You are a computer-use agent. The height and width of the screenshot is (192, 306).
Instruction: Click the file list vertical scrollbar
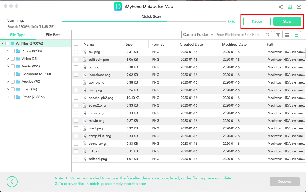point(305,53)
